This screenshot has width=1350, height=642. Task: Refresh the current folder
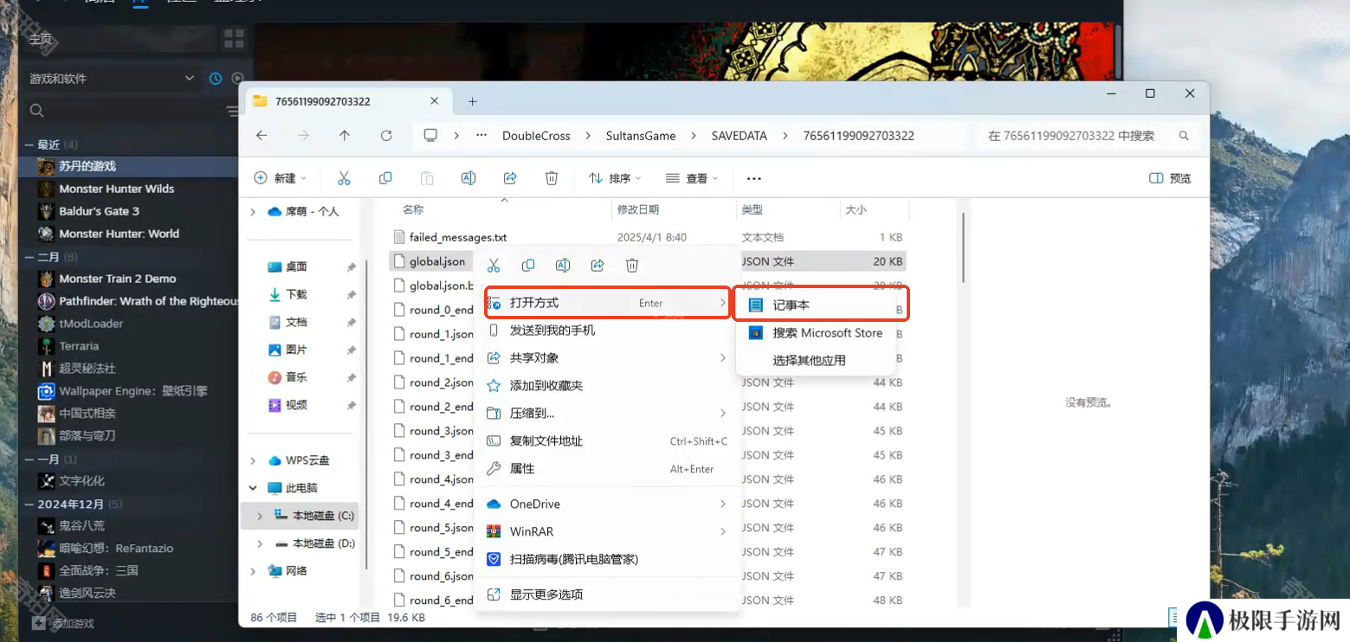tap(386, 136)
